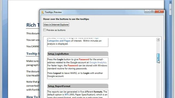Image resolution: width=175 pixels, height=98 pixels.
Task: Click the 'Tooltip S' heading in background document
Action: [x=33, y=54]
